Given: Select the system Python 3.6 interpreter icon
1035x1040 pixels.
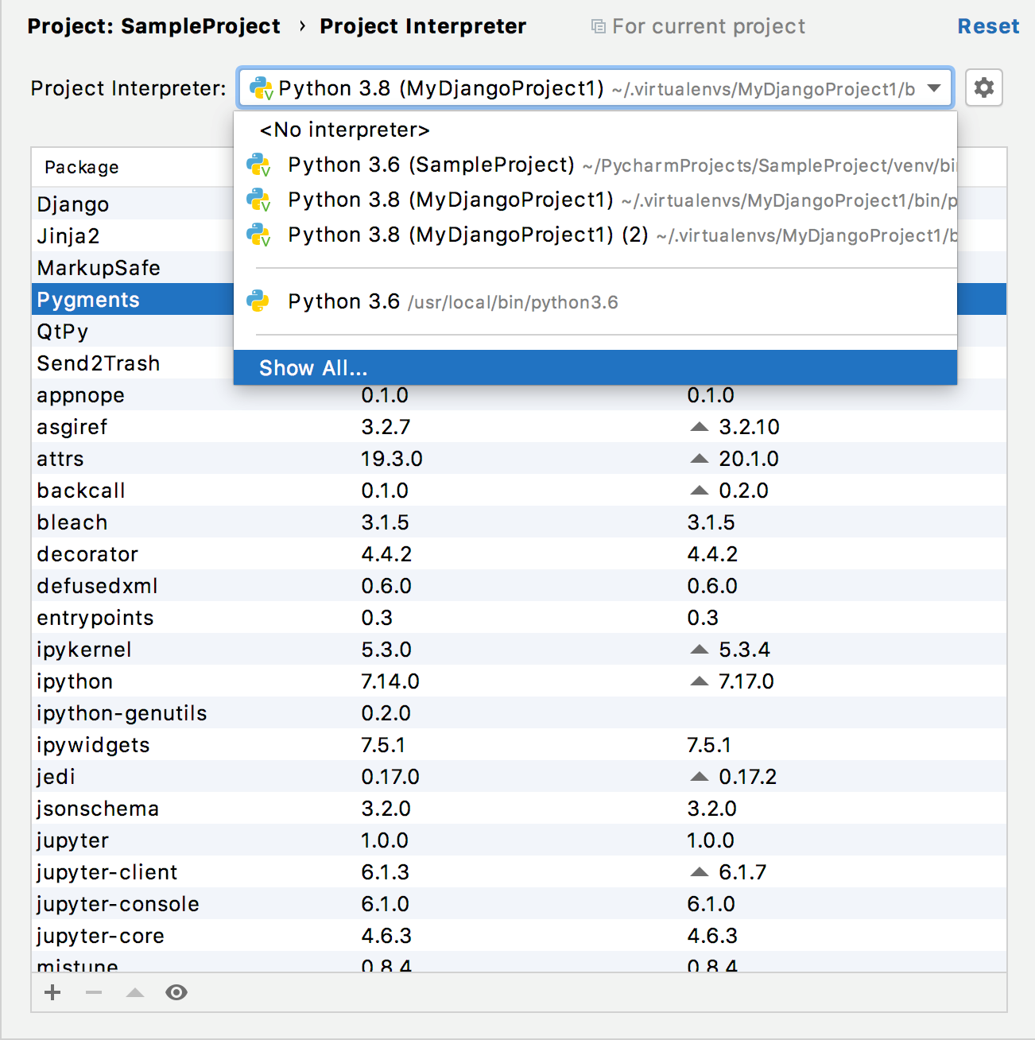Looking at the screenshot, I should click(x=258, y=301).
